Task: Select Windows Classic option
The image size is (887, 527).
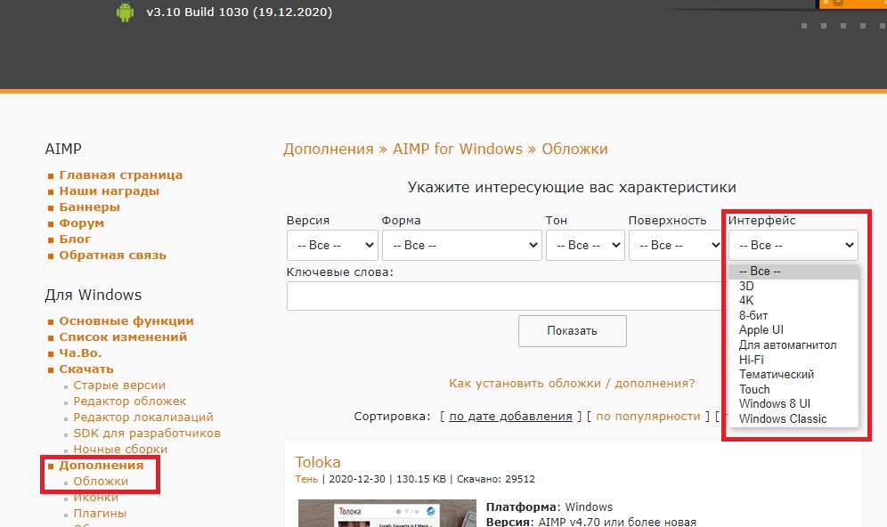Action: [x=793, y=418]
